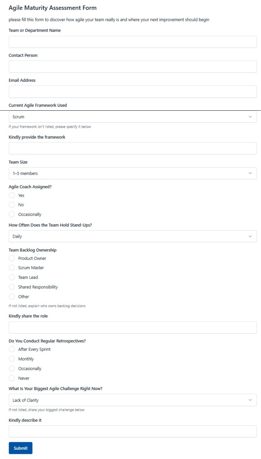Image resolution: width=261 pixels, height=459 pixels.
Task: Click the Contact Person text field
Action: 133,66
